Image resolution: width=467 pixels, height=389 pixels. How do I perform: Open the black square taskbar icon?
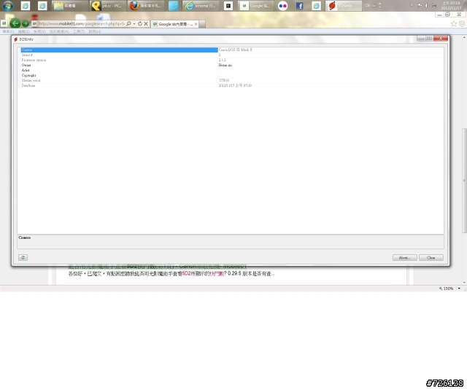(228, 6)
